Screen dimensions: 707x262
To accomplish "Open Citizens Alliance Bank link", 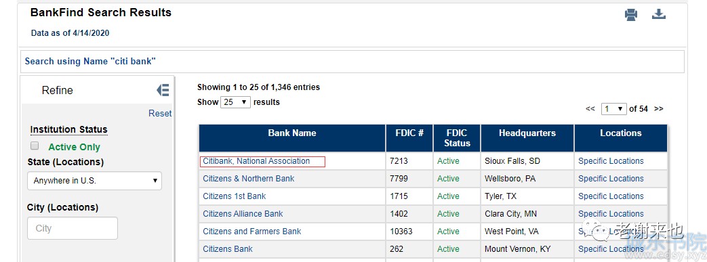I will (x=243, y=214).
